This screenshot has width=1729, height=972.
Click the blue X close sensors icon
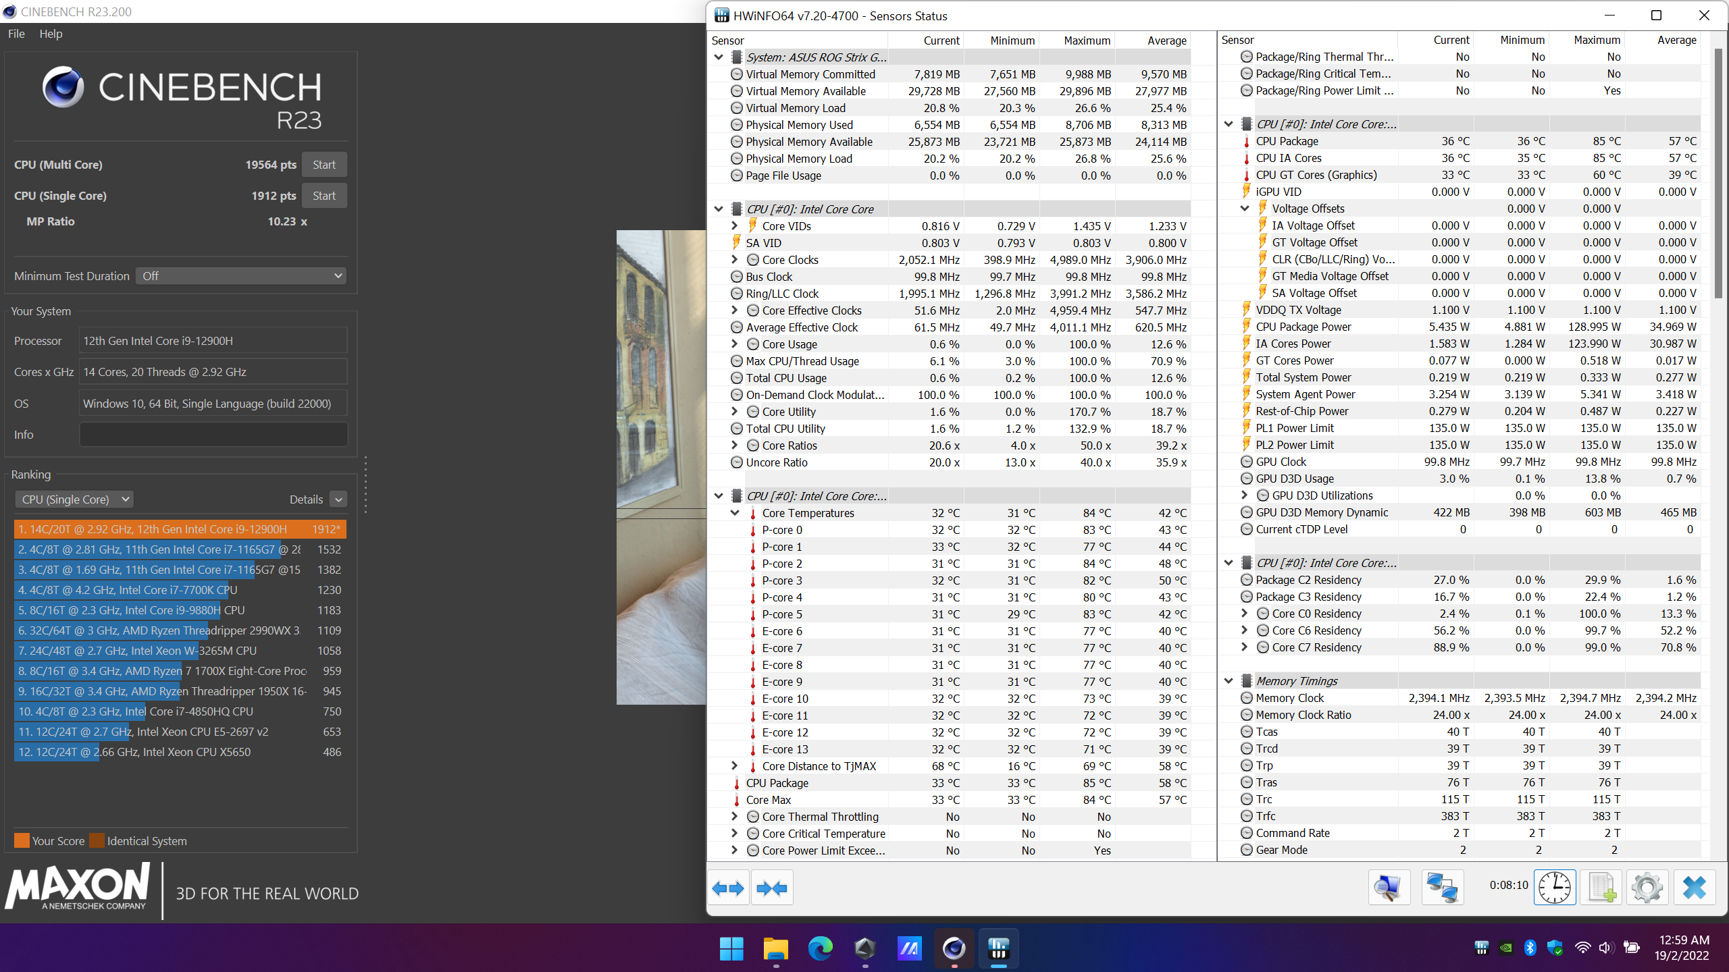(x=1694, y=888)
